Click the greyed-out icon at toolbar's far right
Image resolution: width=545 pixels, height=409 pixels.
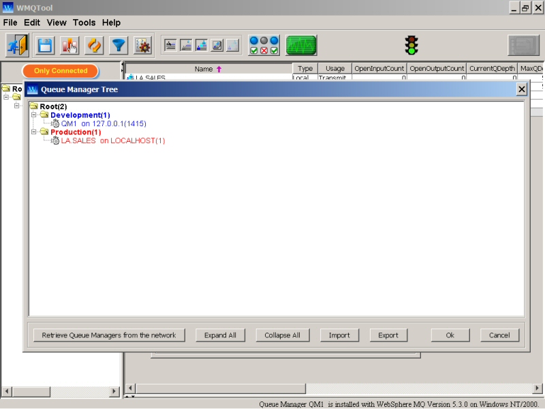[x=523, y=45]
